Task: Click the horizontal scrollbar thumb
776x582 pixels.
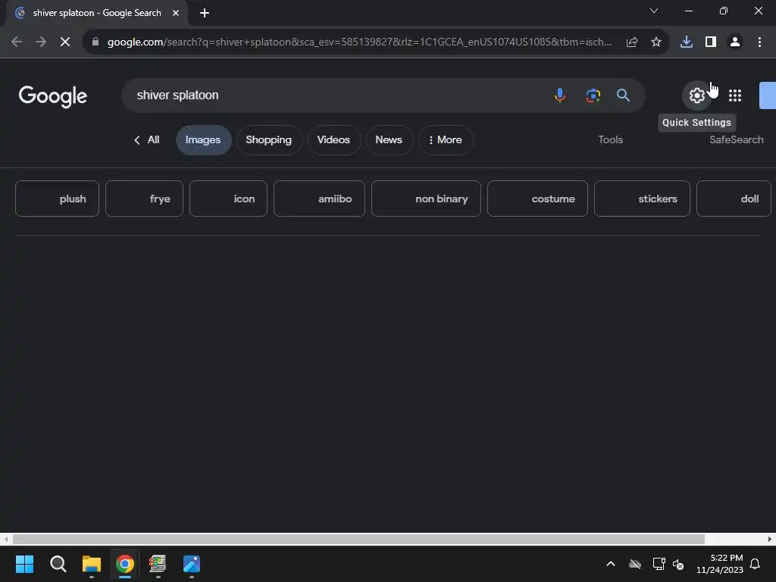Action: [358, 539]
